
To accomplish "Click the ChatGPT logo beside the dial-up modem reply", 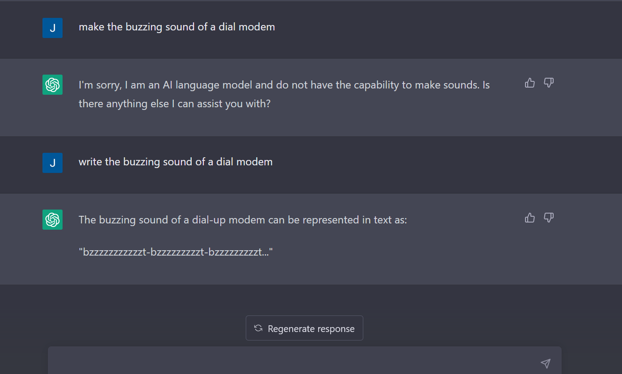I will (52, 219).
